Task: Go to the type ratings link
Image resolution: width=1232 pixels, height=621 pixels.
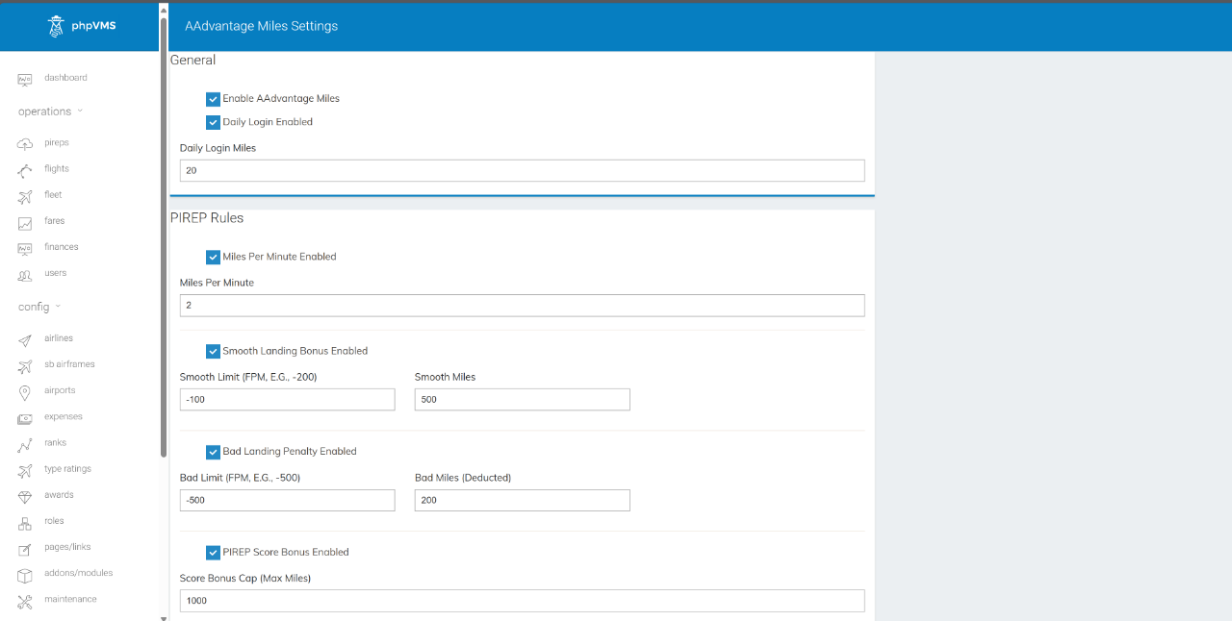Action: coord(67,469)
